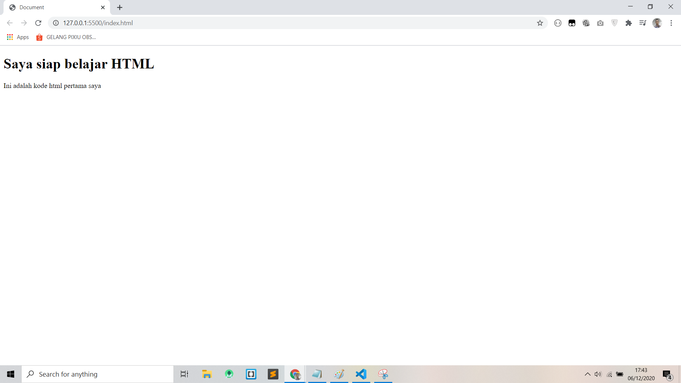Expand the Apps bookmarks launcher
The width and height of the screenshot is (681, 383).
(17, 37)
